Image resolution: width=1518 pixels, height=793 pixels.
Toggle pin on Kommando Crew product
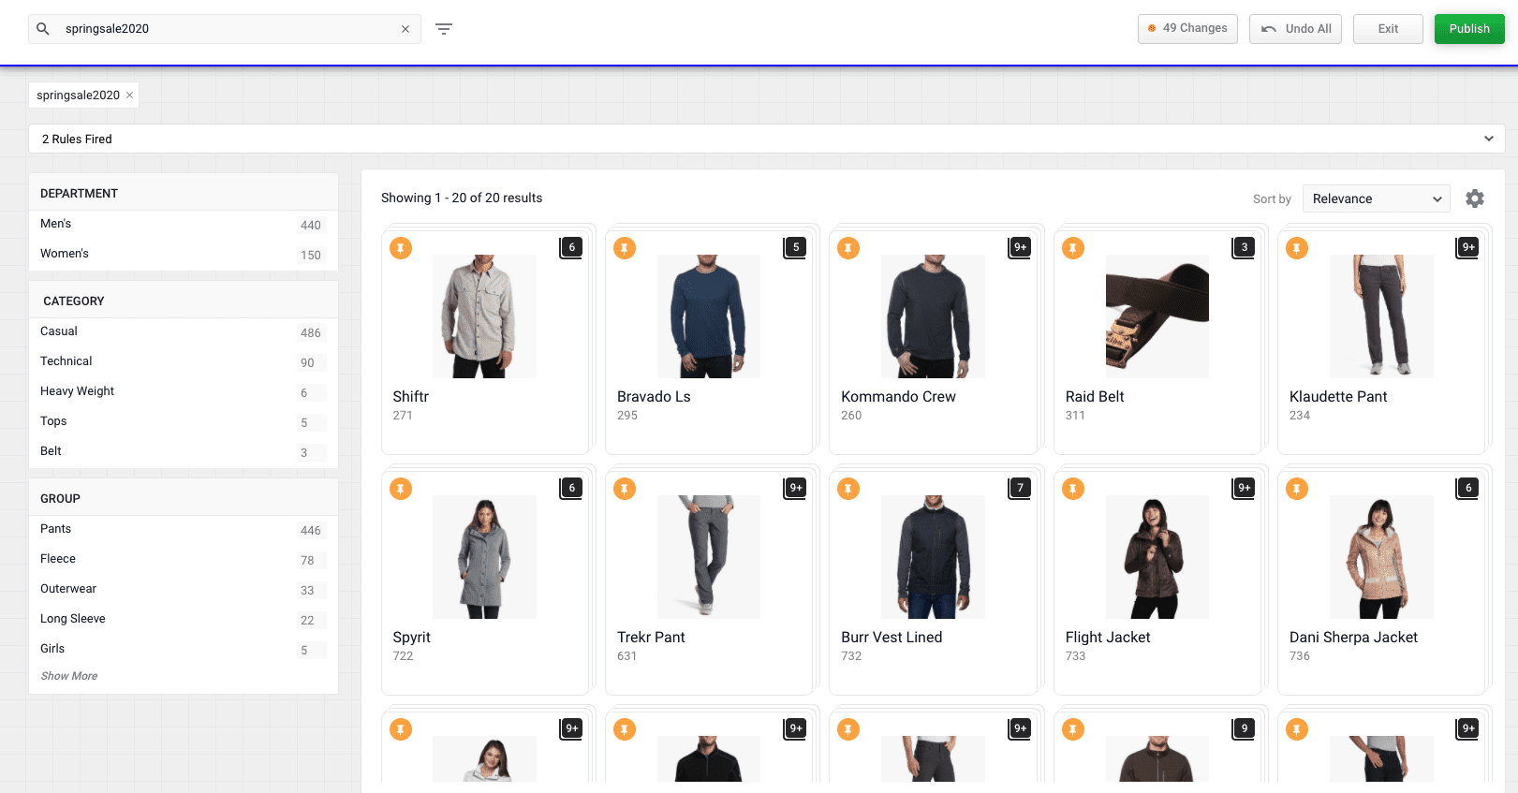pos(848,248)
